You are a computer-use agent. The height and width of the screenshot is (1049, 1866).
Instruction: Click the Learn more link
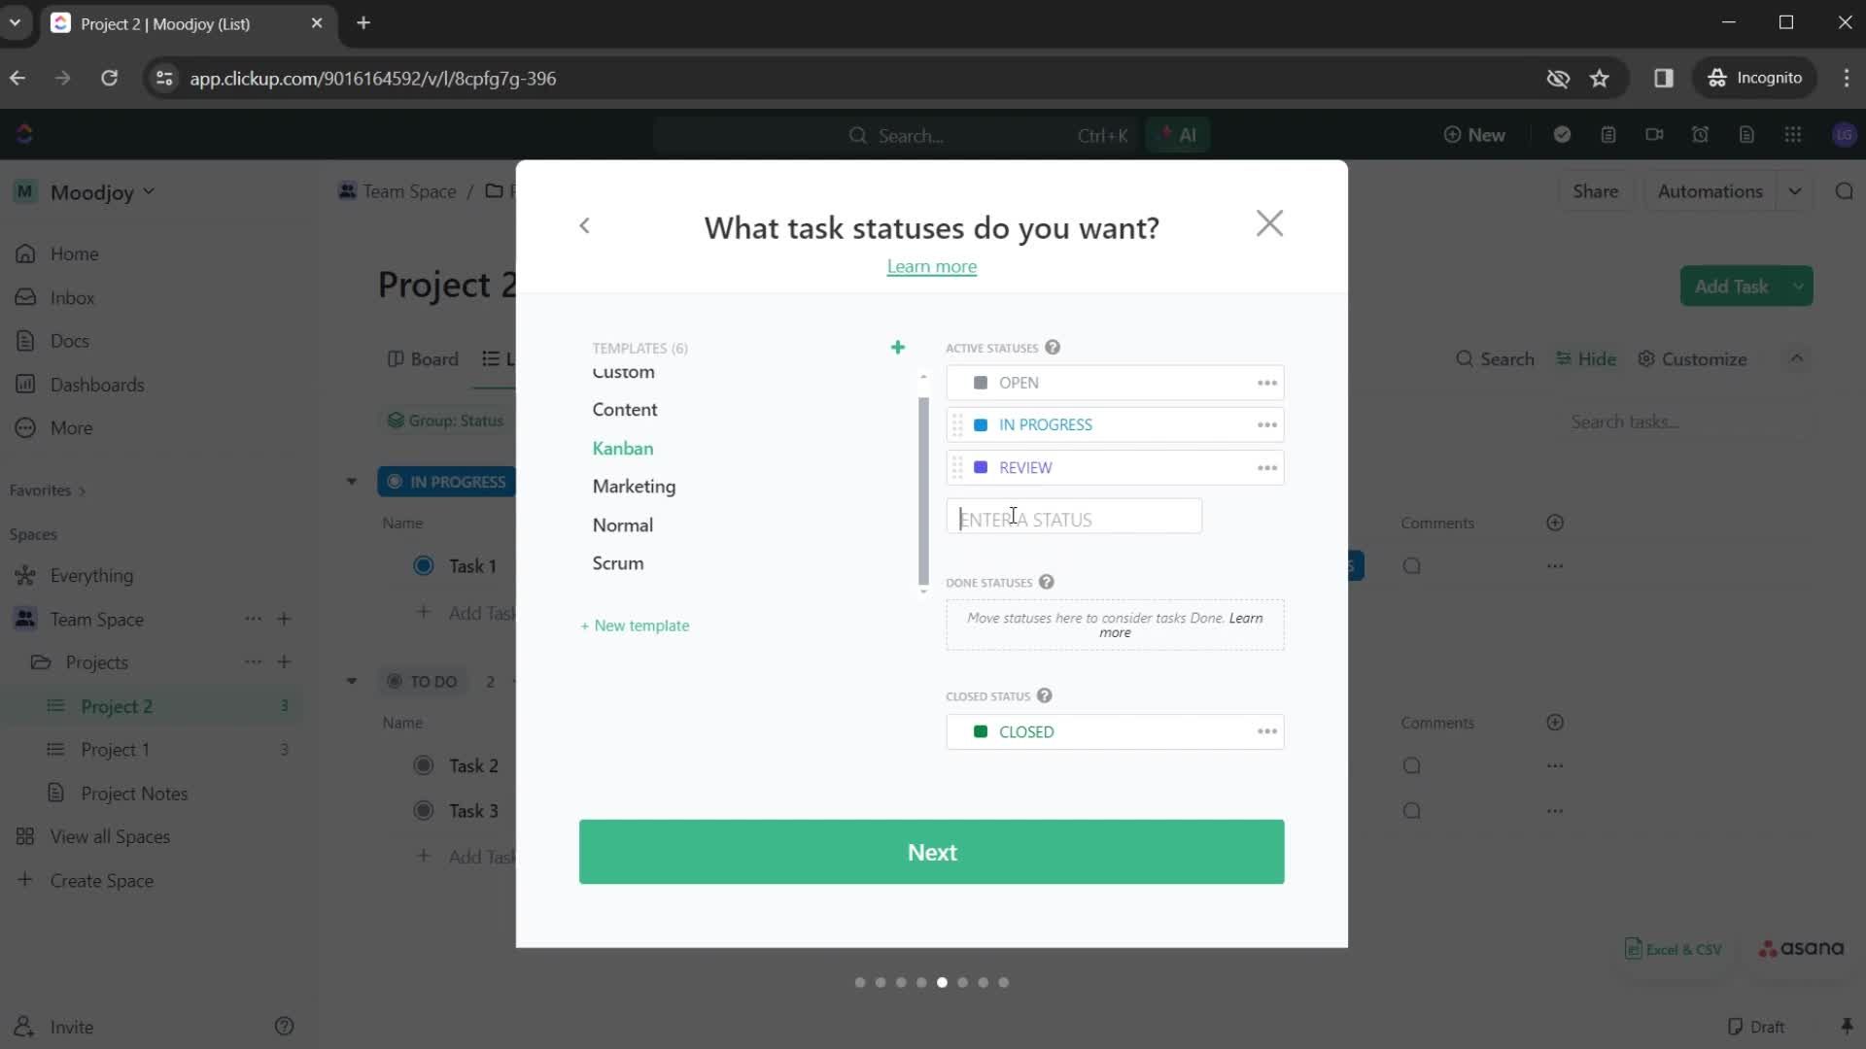pyautogui.click(x=932, y=265)
